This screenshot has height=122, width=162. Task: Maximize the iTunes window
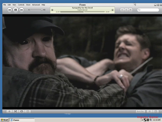[158, 5]
